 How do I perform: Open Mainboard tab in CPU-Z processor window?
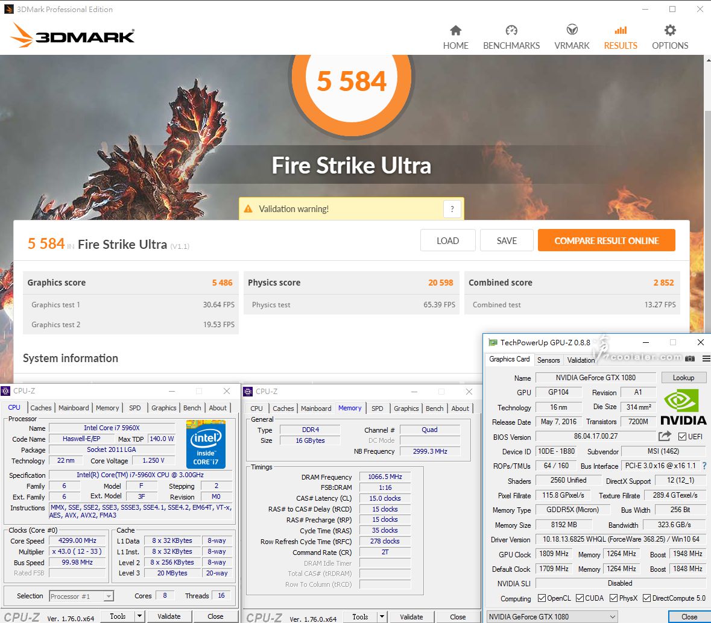(x=74, y=408)
